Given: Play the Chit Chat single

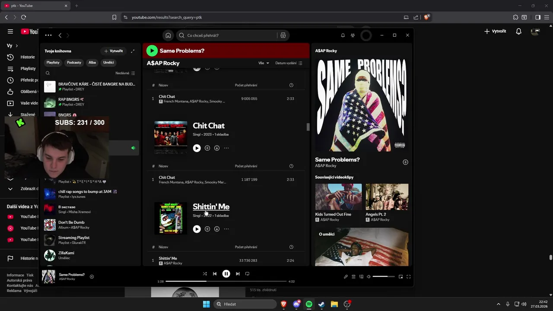Looking at the screenshot, I should coord(197,148).
